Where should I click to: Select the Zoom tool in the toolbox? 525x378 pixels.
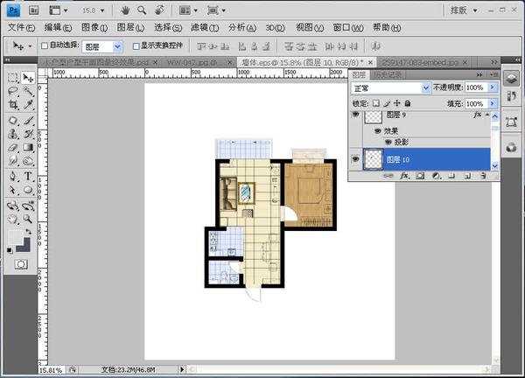tap(28, 220)
